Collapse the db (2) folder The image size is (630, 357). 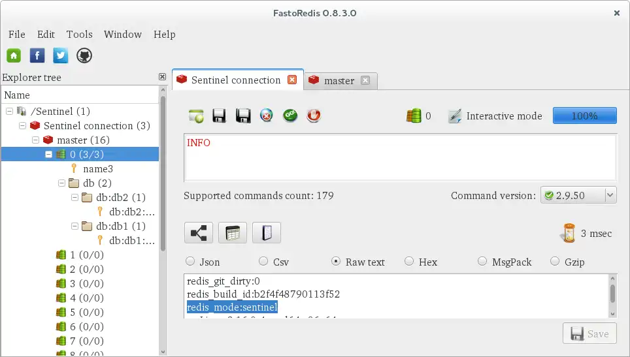pyautogui.click(x=61, y=183)
